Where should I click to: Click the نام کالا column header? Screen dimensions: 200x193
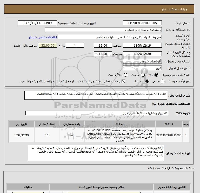pyautogui.click(x=120, y=124)
